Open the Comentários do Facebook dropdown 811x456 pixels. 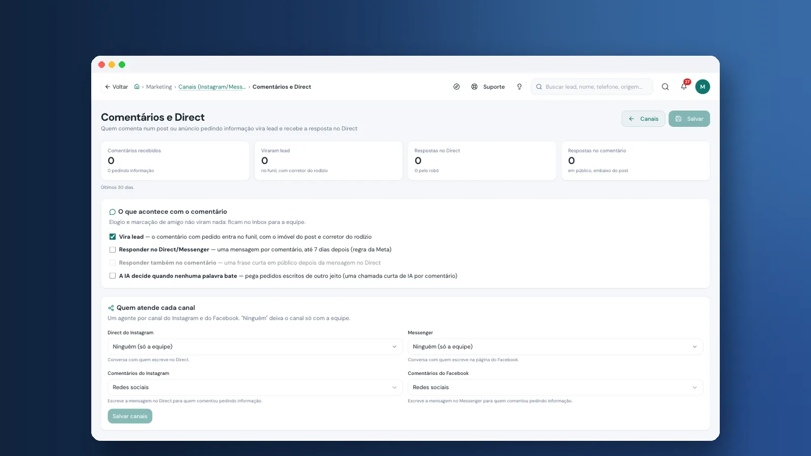555,387
